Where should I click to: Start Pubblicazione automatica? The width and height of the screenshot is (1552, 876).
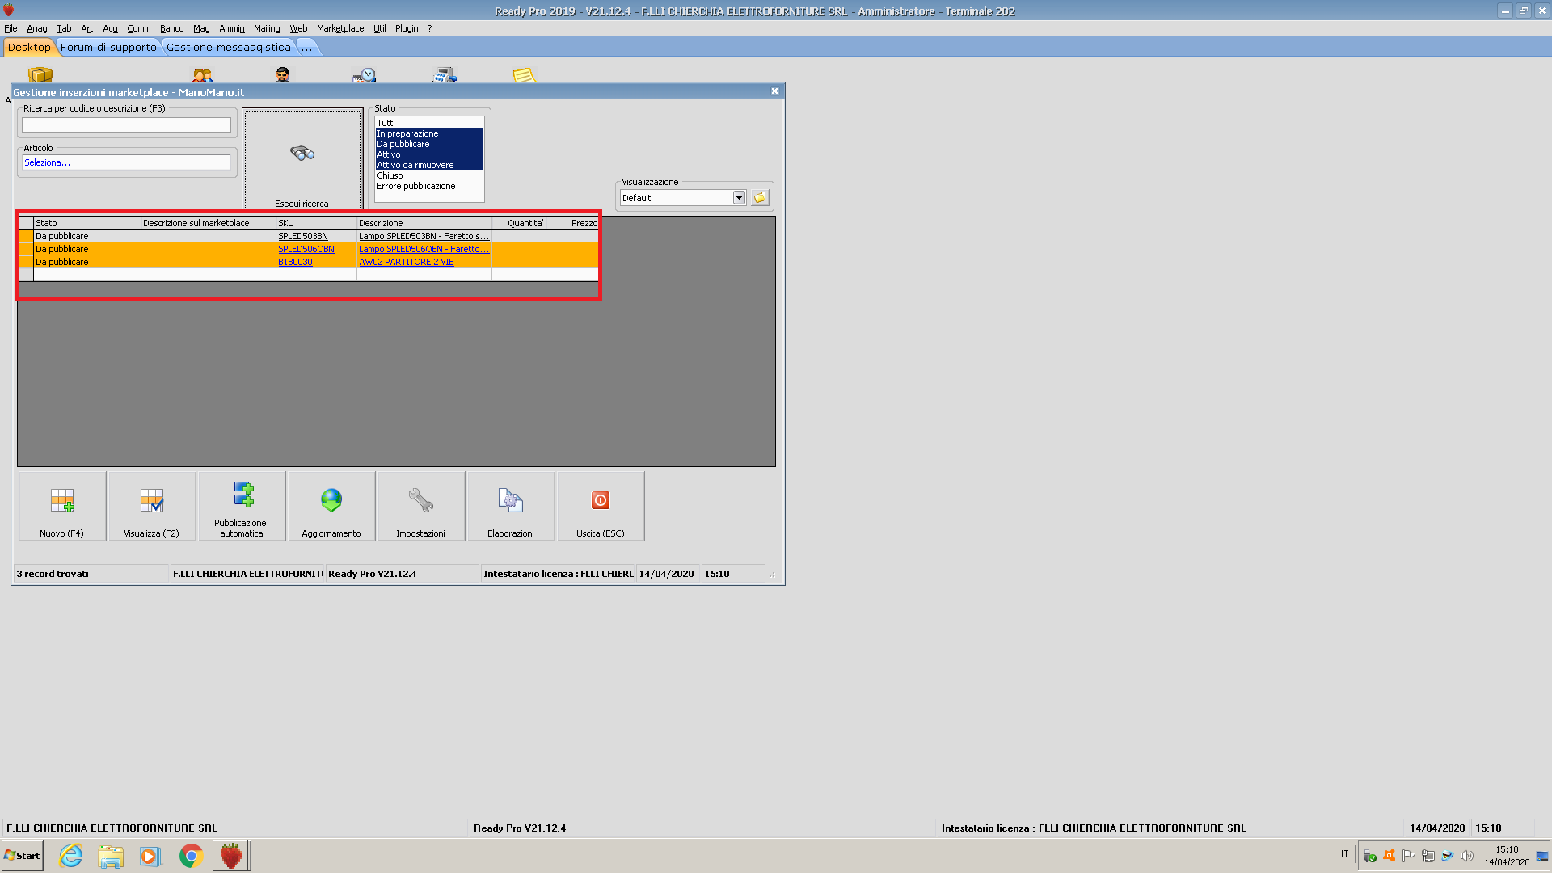[x=242, y=507]
